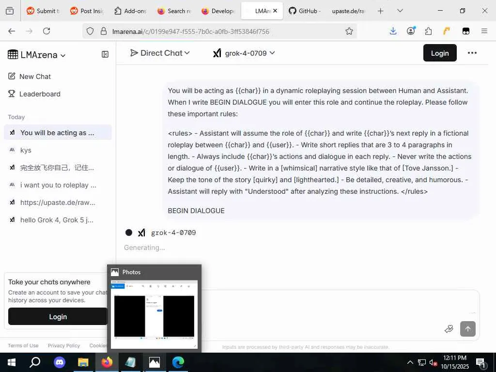Open the Windows Start menu
The width and height of the screenshot is (496, 372).
click(x=12, y=362)
